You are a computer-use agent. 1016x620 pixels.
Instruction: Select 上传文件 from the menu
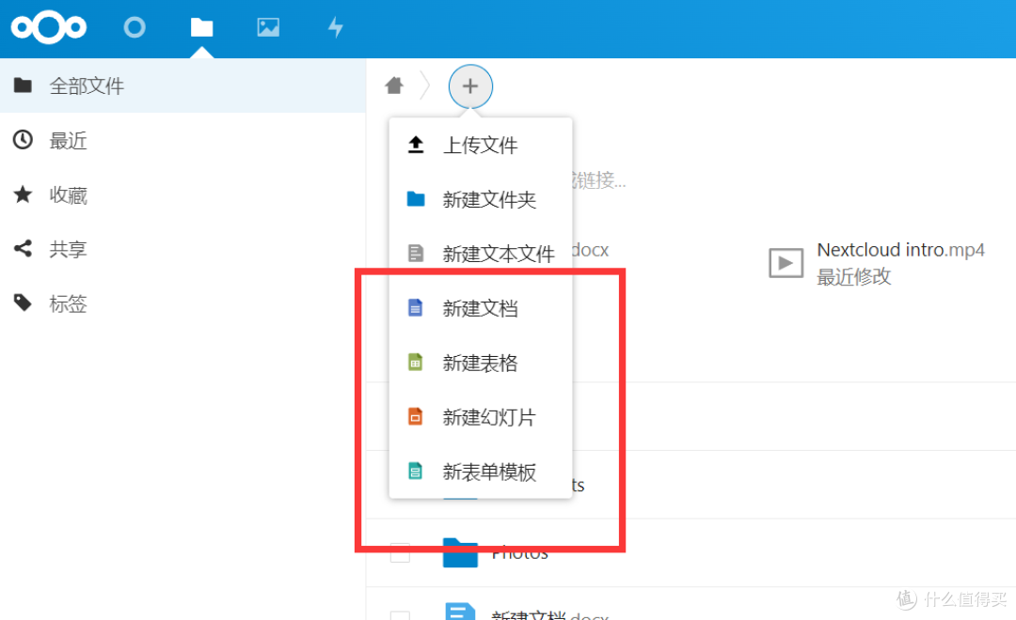(x=480, y=146)
